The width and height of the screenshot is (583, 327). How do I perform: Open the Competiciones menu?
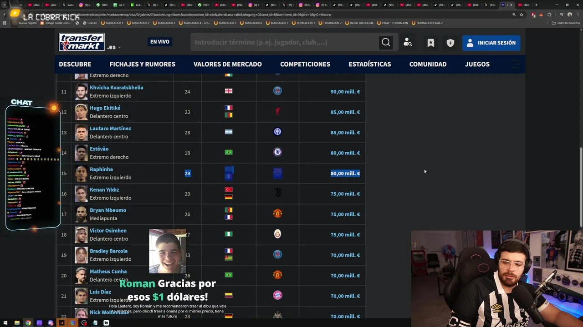305,64
